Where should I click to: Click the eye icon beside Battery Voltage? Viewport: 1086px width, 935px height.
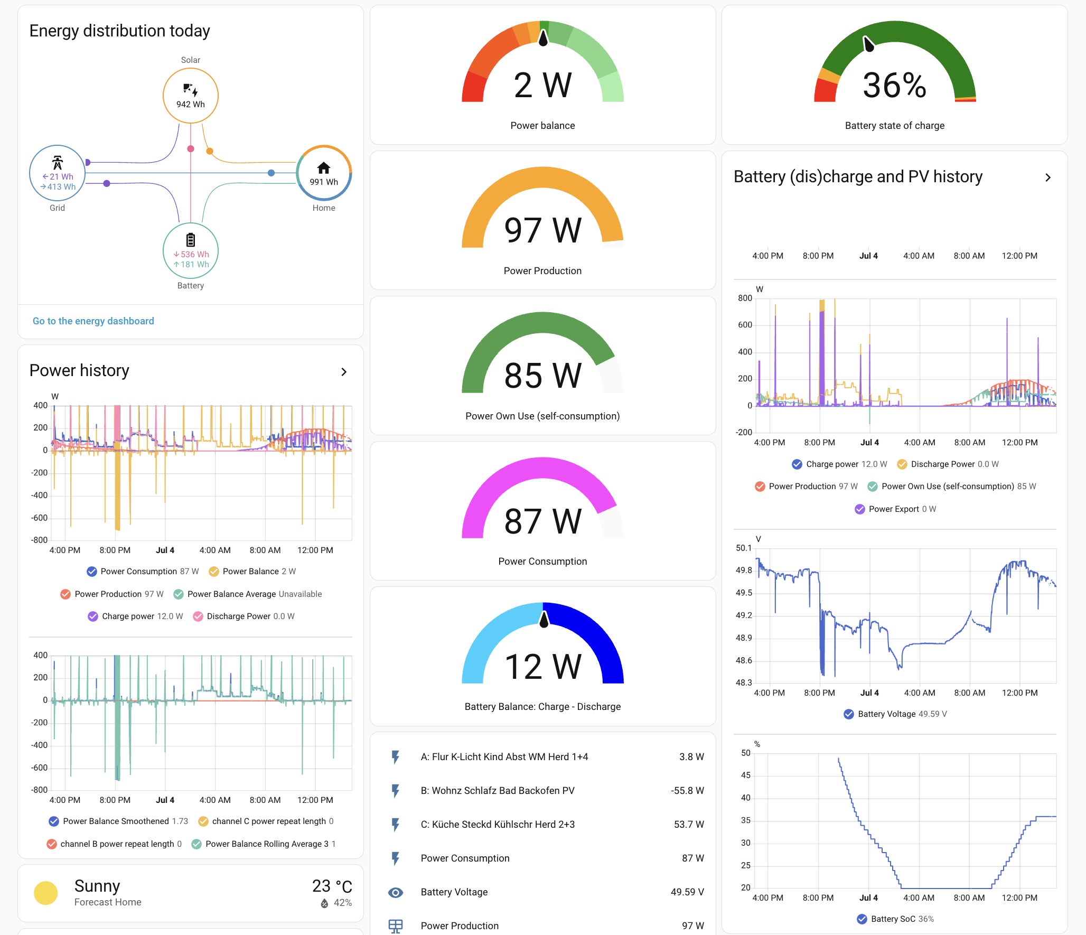(396, 892)
